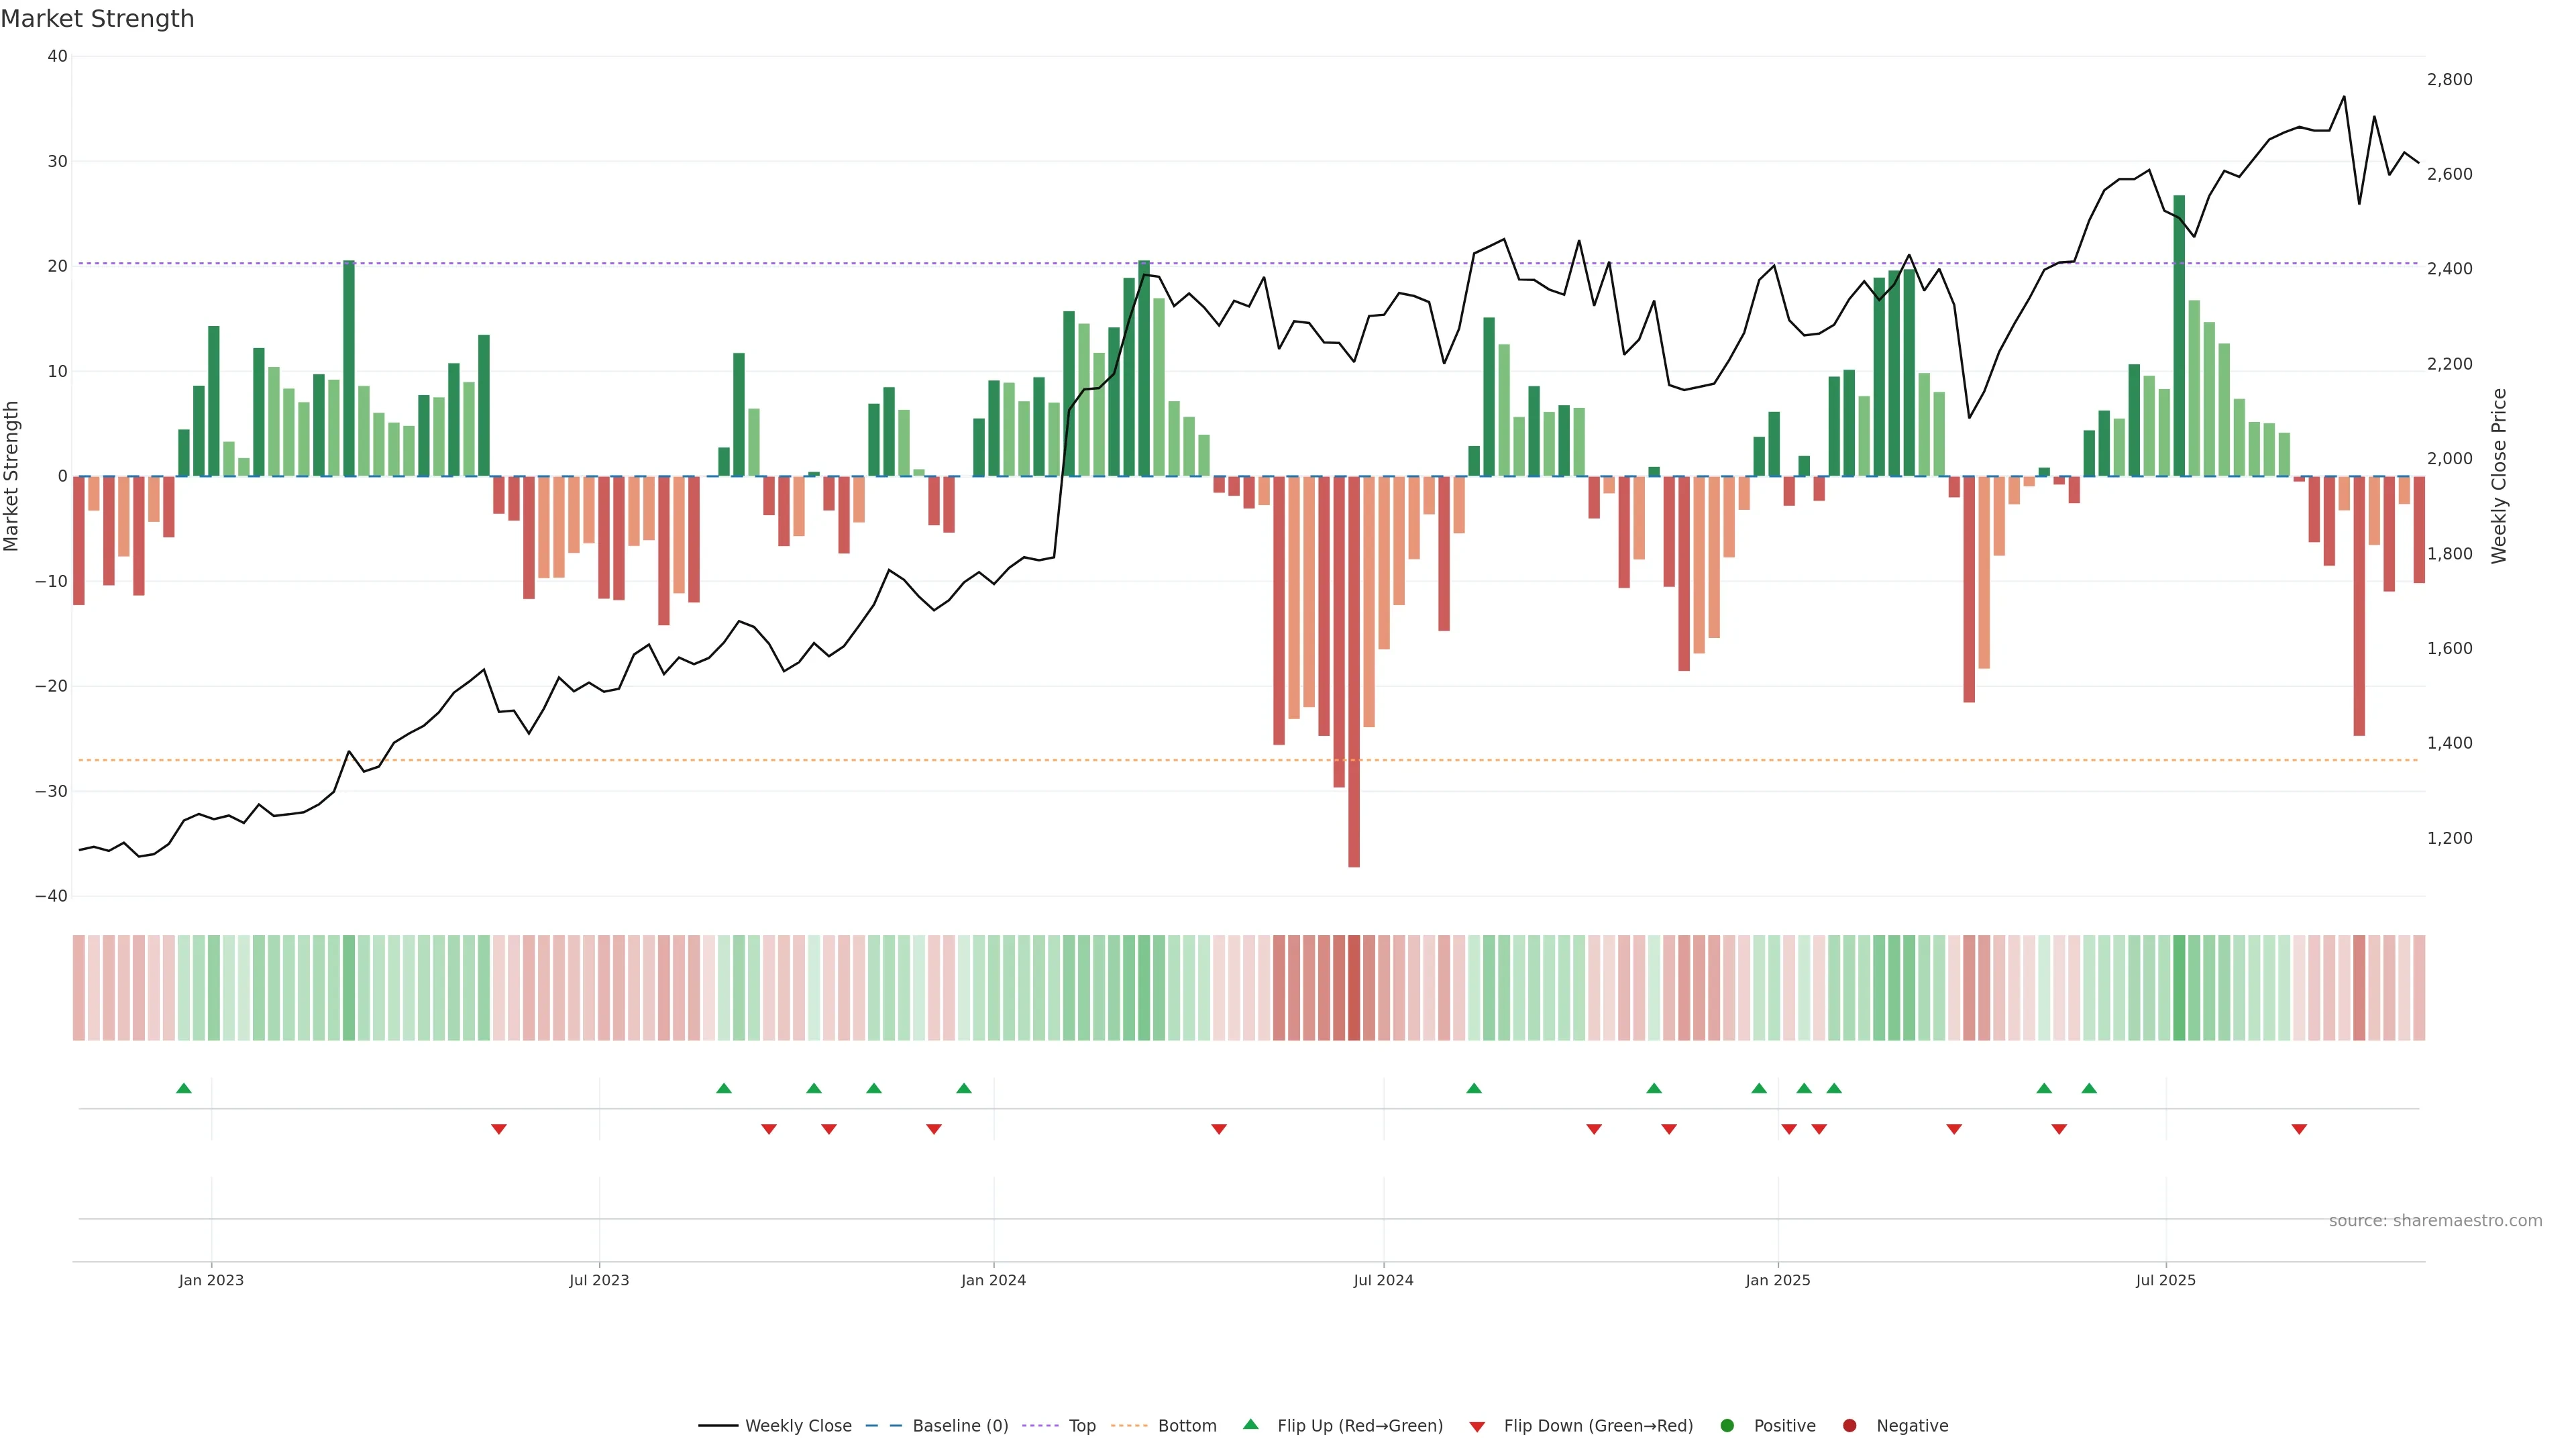Click the flip-up triangle above Jul 2024 region
2576x1449 pixels.
tap(1474, 1088)
